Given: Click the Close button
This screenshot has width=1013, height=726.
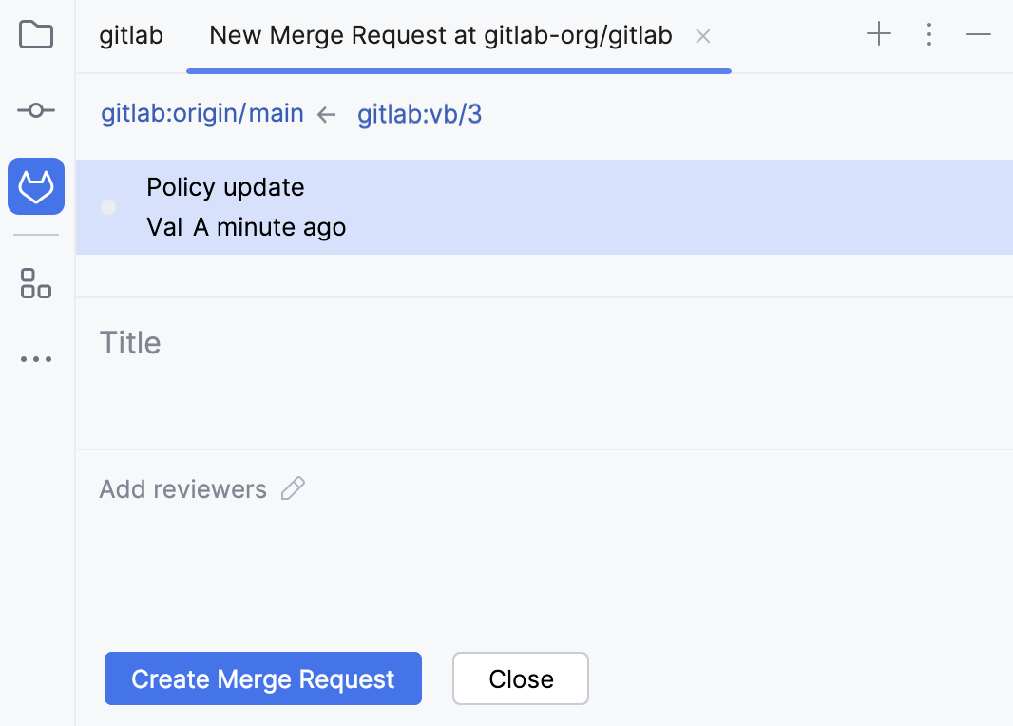Looking at the screenshot, I should pyautogui.click(x=520, y=678).
